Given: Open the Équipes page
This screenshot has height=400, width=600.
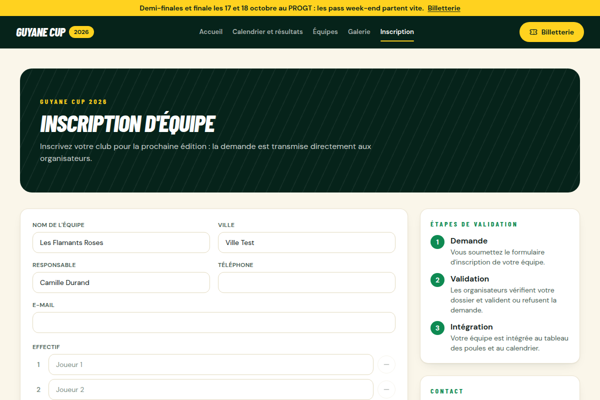Looking at the screenshot, I should tap(325, 31).
